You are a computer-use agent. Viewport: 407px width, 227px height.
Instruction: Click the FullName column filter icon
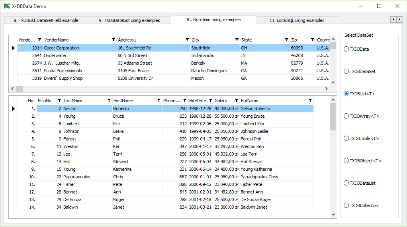(310, 101)
